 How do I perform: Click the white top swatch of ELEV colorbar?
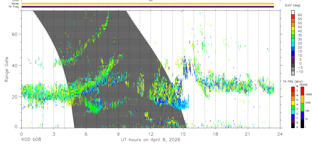(x=293, y=13)
